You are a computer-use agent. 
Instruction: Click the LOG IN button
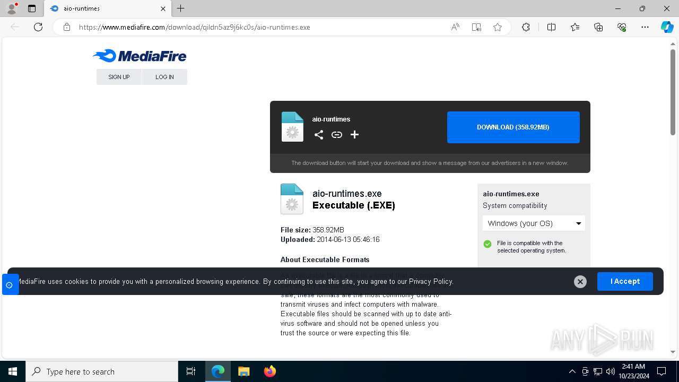164,77
